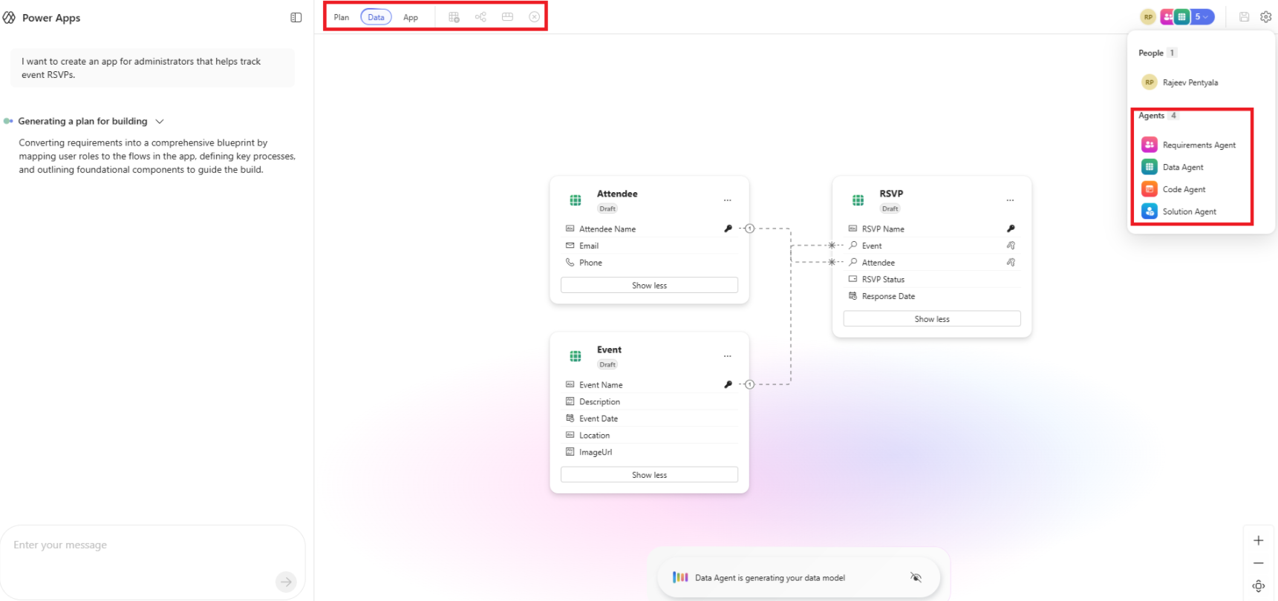The height and width of the screenshot is (601, 1278).
Task: Click Show less on Event table
Action: [x=649, y=475]
